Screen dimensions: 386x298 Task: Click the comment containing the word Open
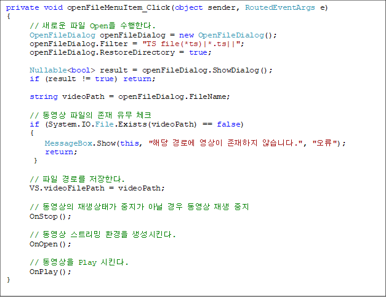tap(92, 26)
